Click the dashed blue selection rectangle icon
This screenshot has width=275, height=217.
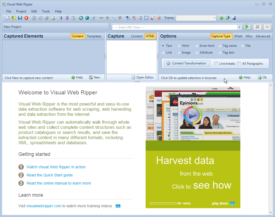click(x=146, y=18)
